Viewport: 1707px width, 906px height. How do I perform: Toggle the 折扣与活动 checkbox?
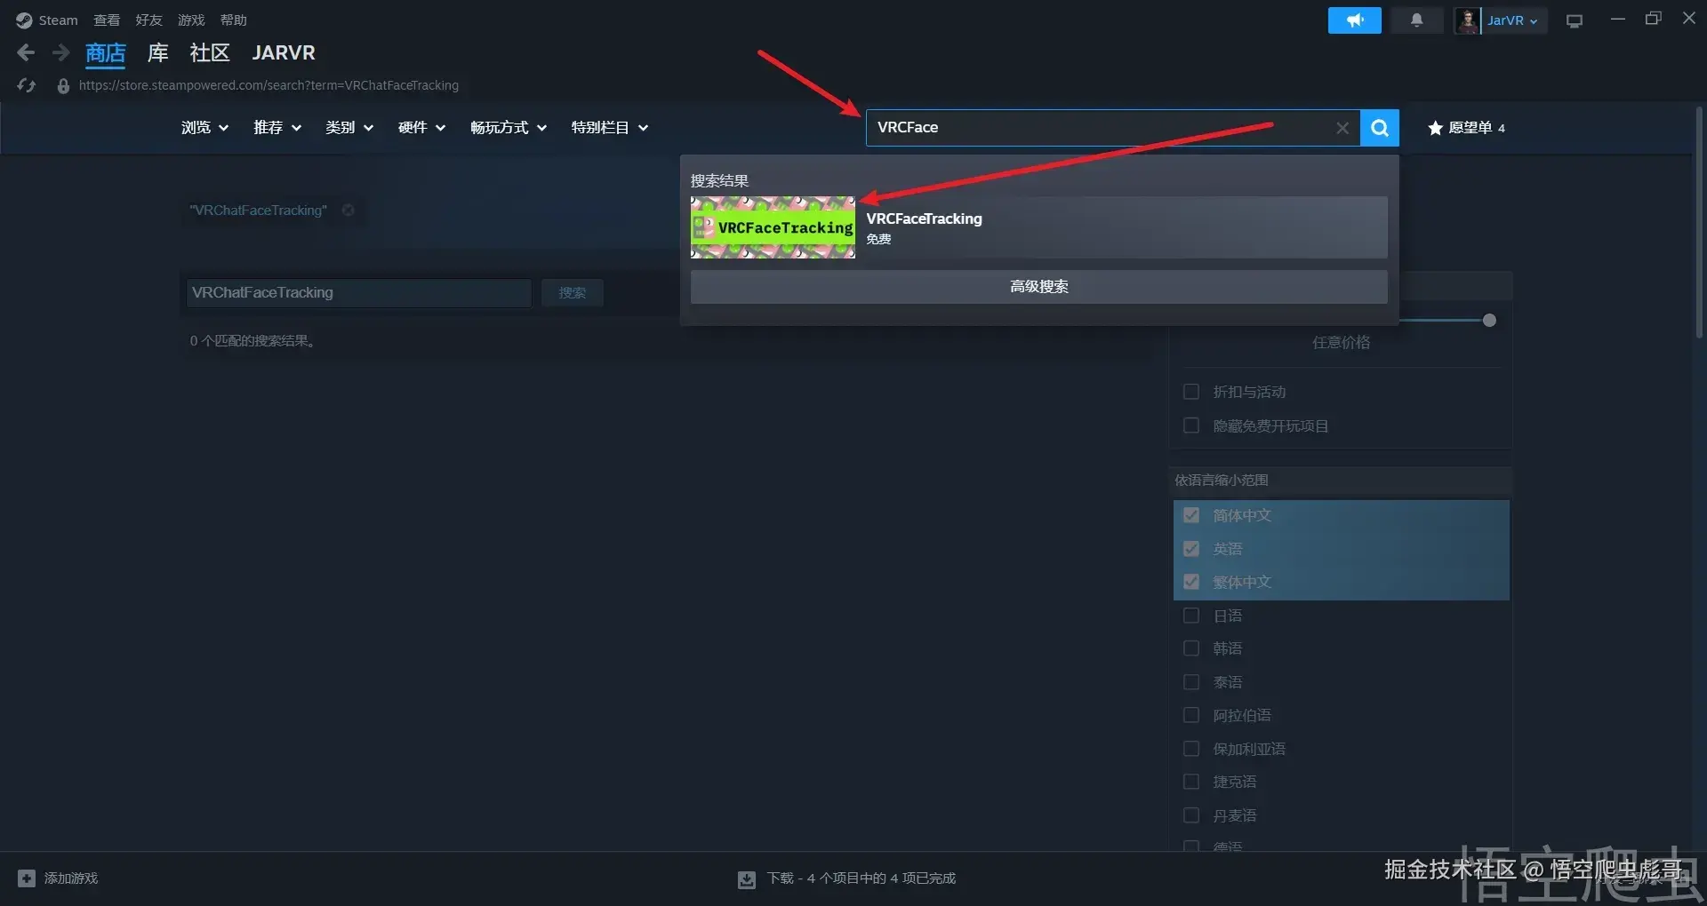pos(1191,392)
